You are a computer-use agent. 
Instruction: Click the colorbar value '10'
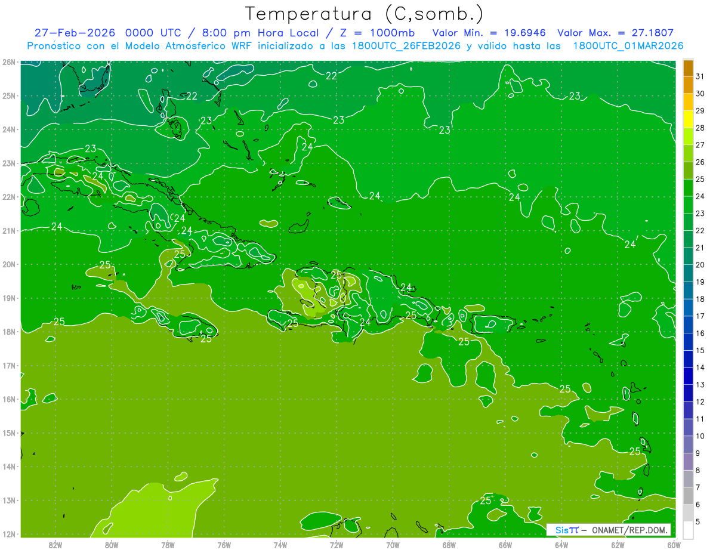pos(700,436)
